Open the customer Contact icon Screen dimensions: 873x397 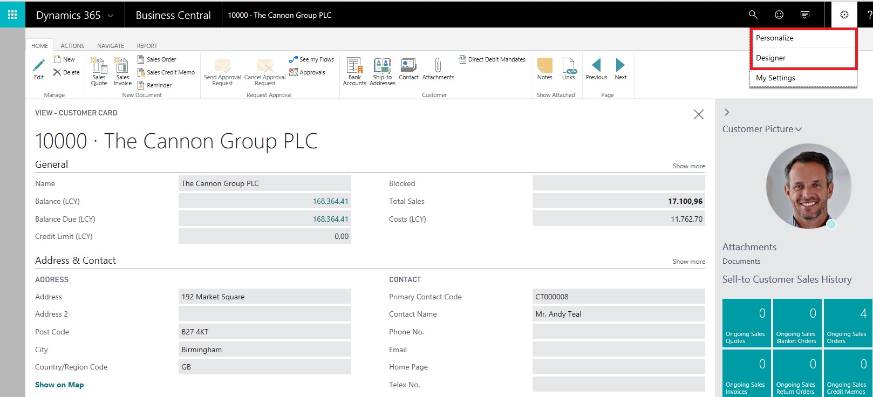[408, 65]
